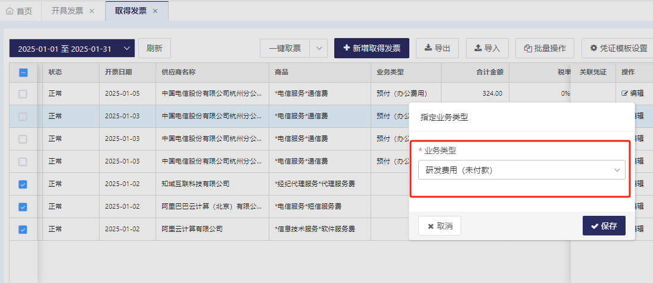Viewport: 653px width, 283px height.
Task: Click the 保存 save button in dialog
Action: pos(604,226)
